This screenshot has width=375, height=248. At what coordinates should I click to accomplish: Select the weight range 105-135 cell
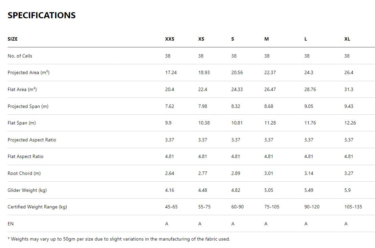click(353, 207)
